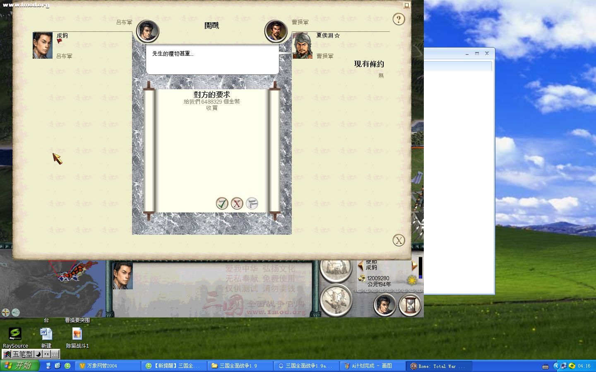
Task: Click the green round quick launch icon
Action: point(67,366)
